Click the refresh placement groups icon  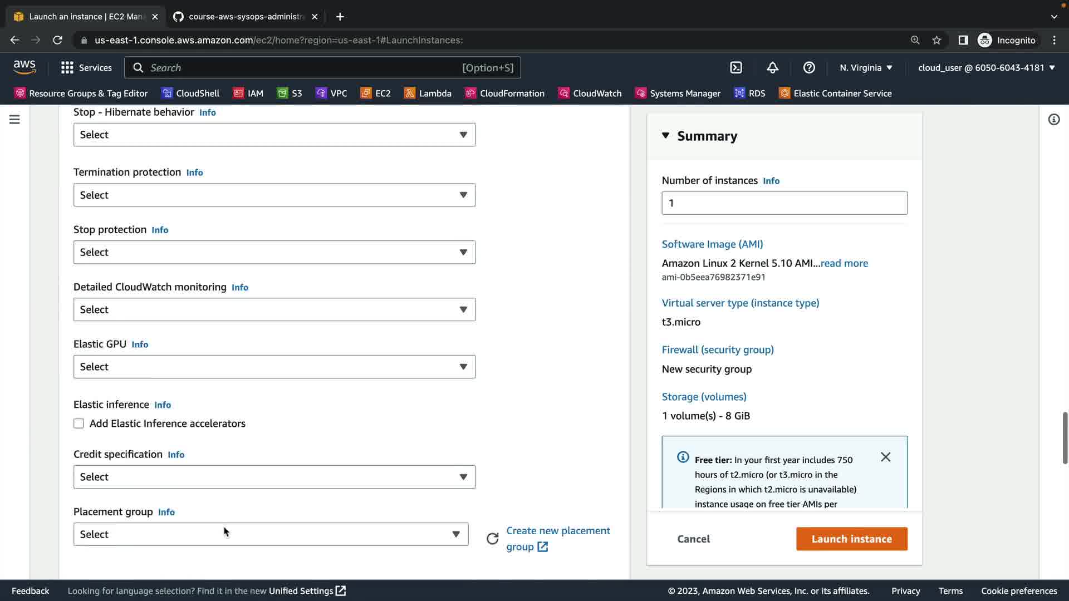(492, 539)
